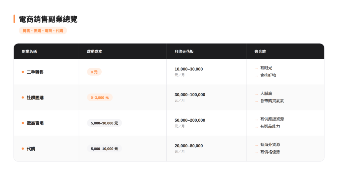Select the 副業名稱 column header
Image resolution: width=338 pixels, height=175 pixels.
coord(29,52)
